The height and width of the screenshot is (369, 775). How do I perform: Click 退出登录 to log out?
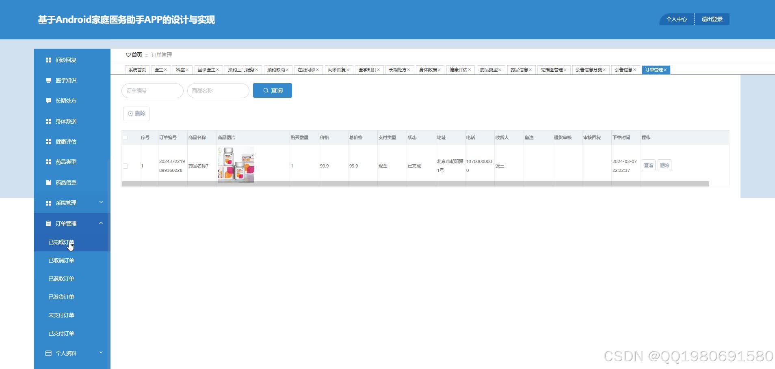click(712, 19)
